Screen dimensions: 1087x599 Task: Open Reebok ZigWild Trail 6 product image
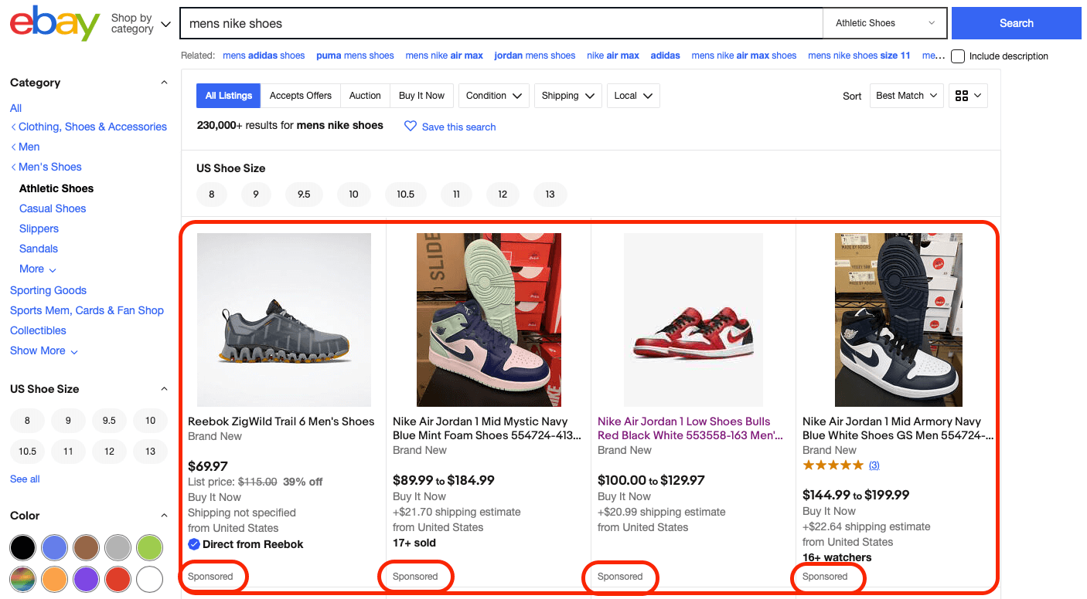[284, 320]
